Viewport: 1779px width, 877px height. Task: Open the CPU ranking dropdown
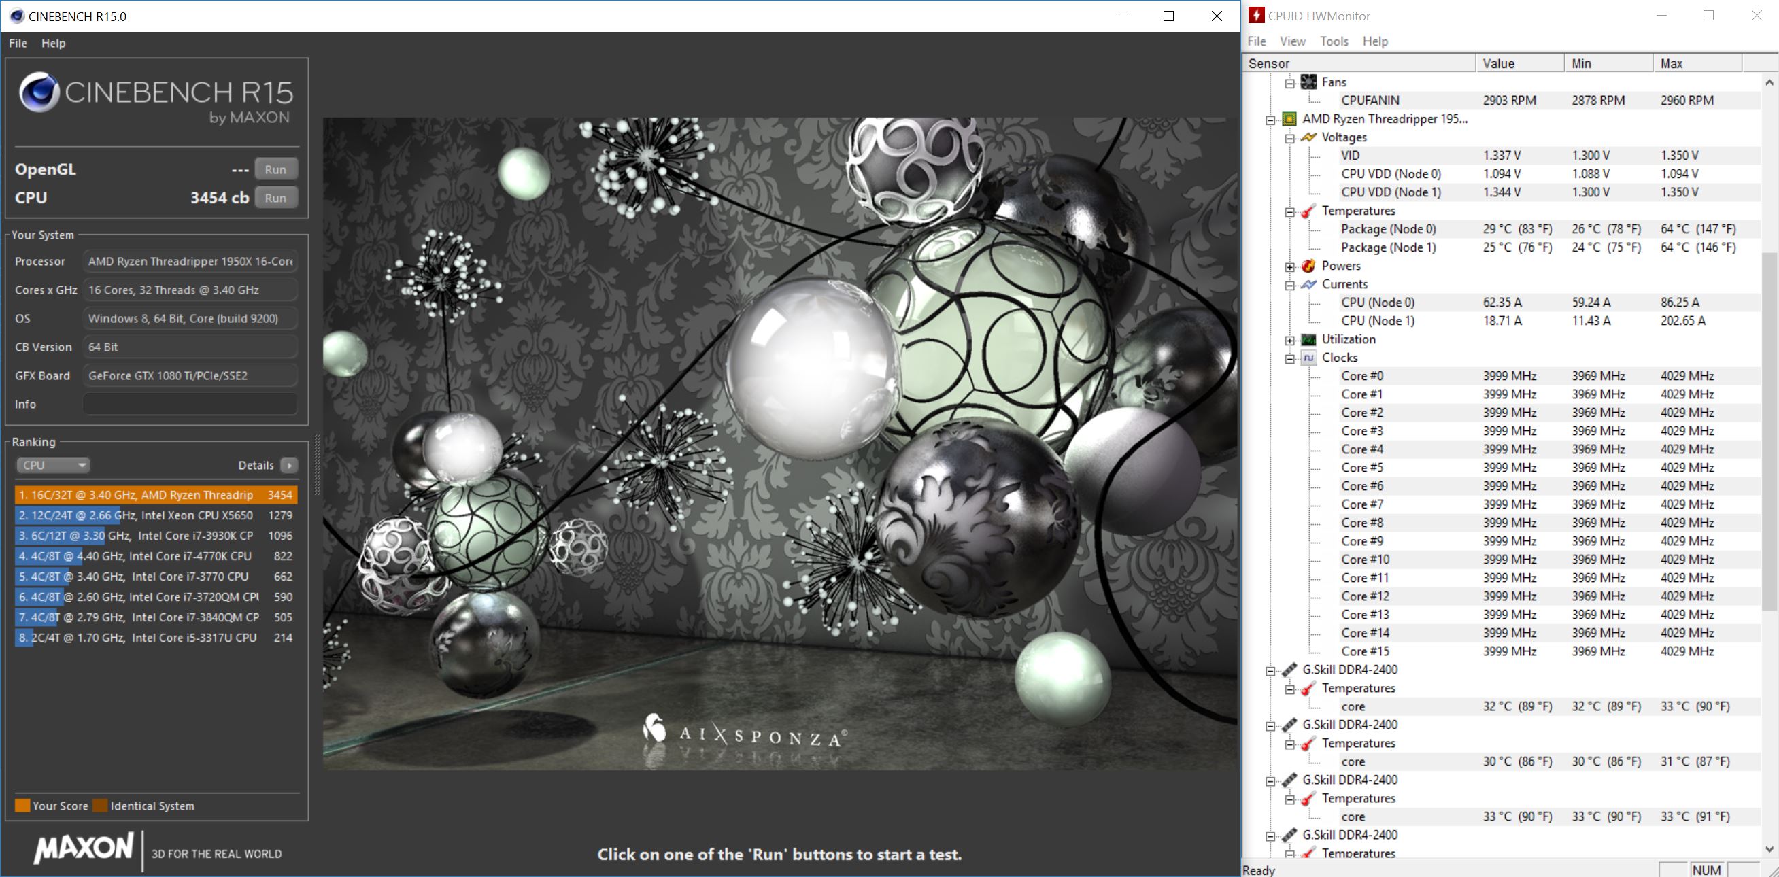pos(53,466)
